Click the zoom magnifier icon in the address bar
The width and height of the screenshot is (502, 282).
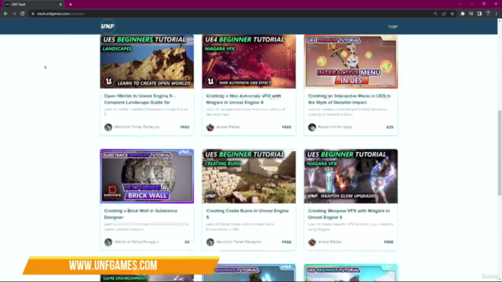[x=435, y=14]
